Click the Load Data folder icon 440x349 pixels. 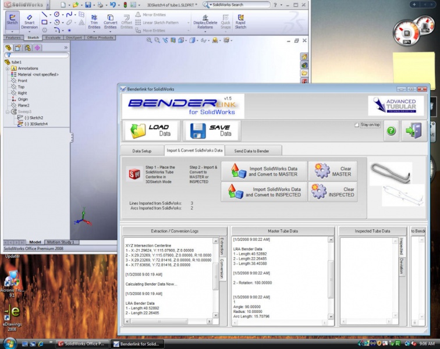[x=139, y=131]
